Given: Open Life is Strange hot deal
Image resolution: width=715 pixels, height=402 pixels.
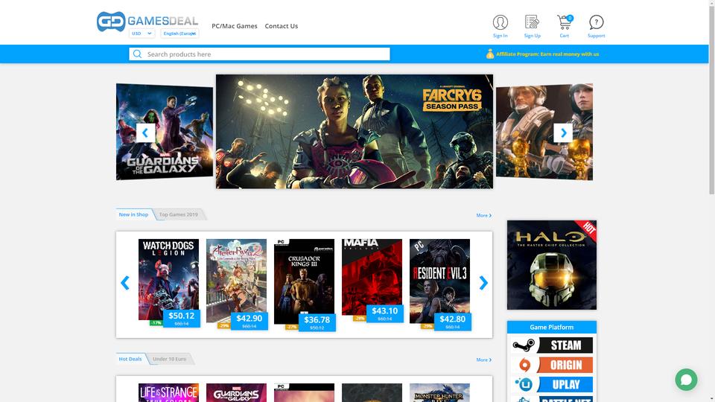Looking at the screenshot, I should coord(169,392).
